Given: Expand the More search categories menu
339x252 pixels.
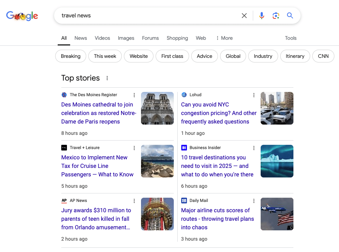Looking at the screenshot, I should click(224, 38).
